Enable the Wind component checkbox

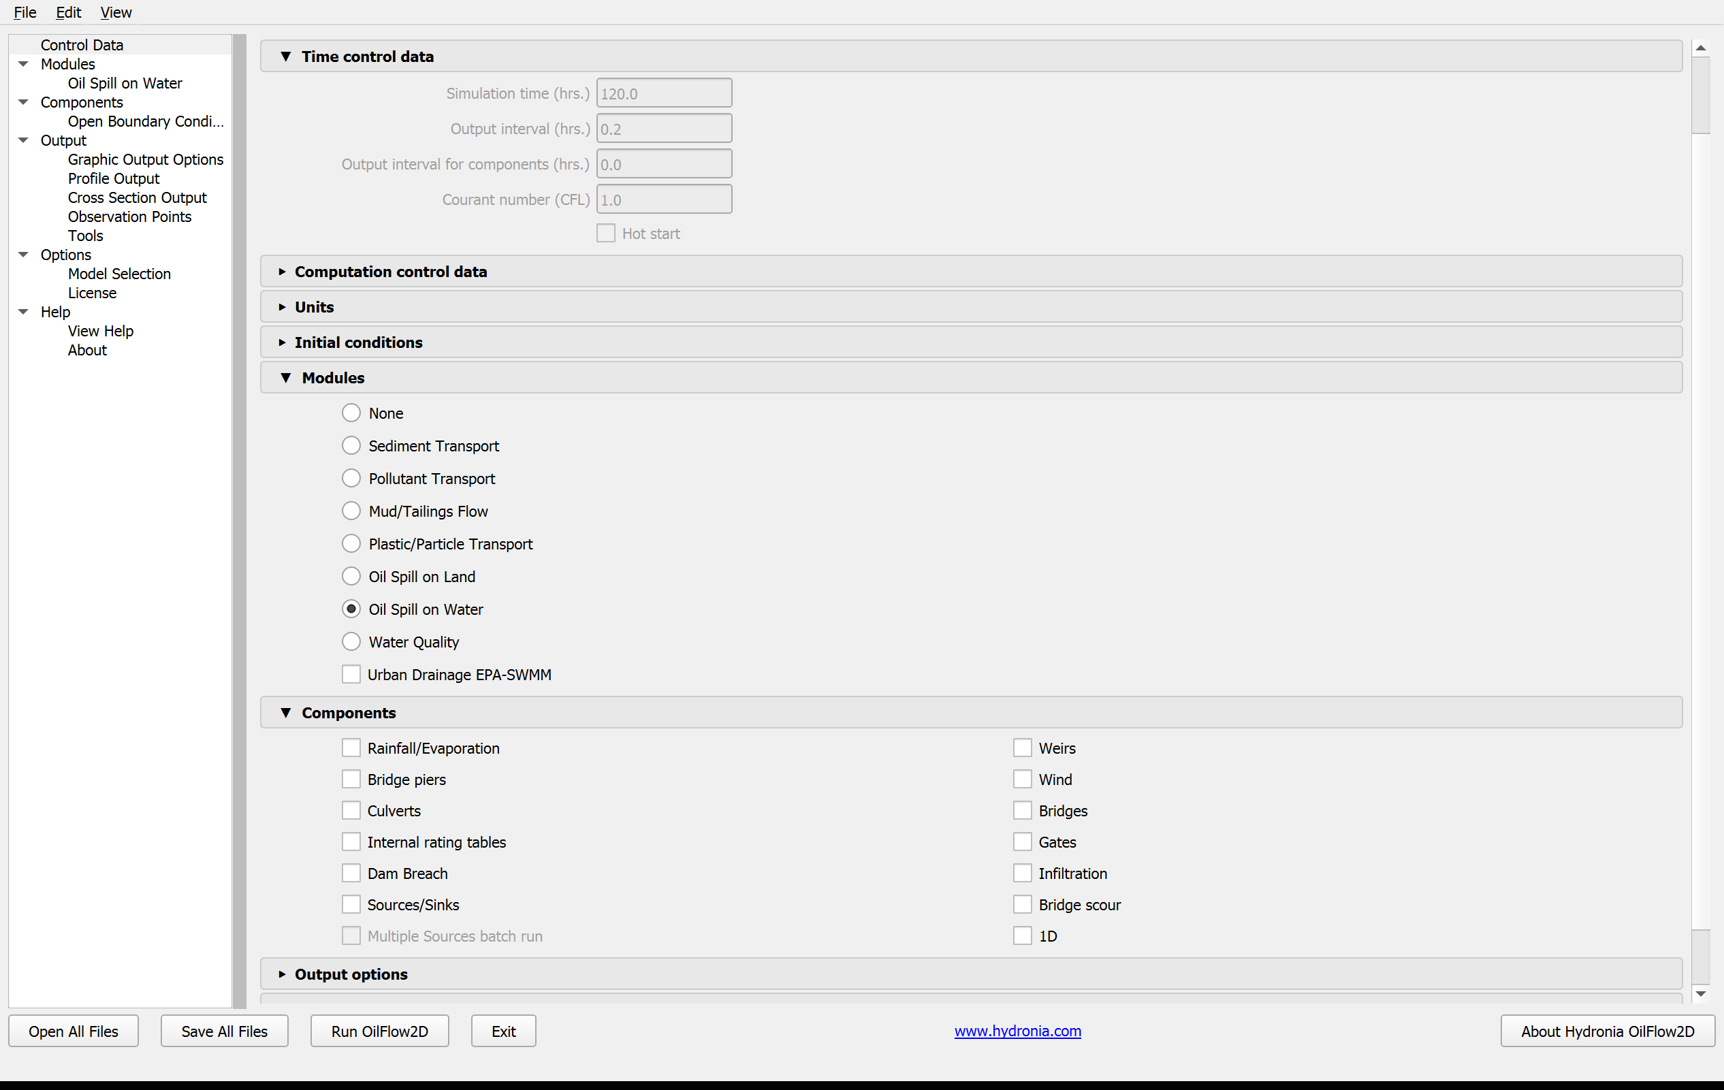click(1023, 780)
